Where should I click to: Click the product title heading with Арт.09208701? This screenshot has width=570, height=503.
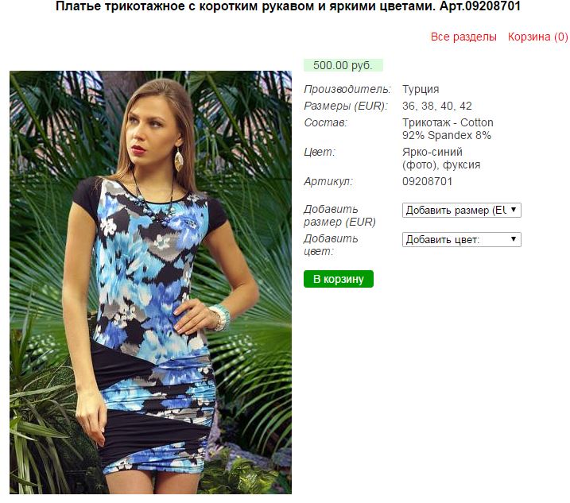[x=288, y=6]
